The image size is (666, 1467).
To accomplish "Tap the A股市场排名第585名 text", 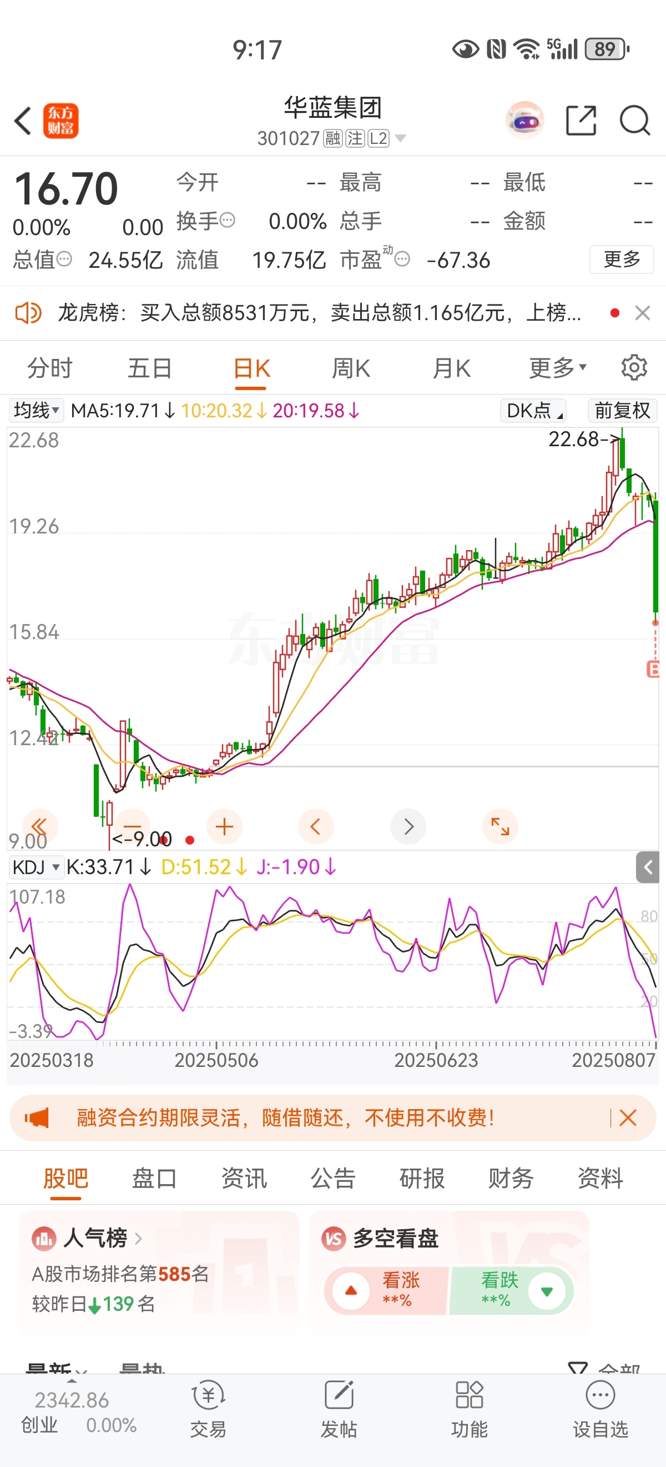I will click(x=120, y=1274).
